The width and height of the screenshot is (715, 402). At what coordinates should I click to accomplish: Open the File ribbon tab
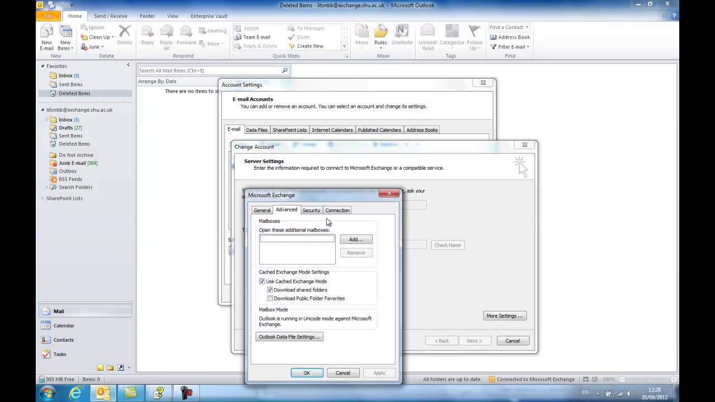pyautogui.click(x=48, y=16)
